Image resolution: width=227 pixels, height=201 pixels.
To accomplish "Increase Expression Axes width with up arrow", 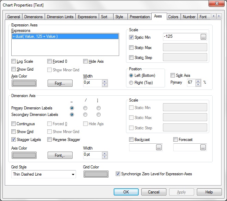I will [x=104, y=81].
